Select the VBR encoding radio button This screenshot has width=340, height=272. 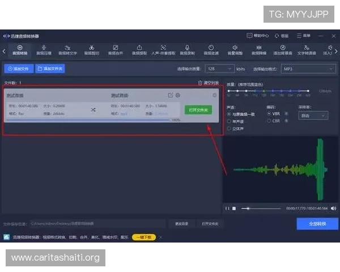pos(269,113)
